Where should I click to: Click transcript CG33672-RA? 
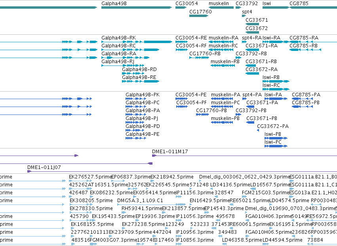pos(262,69)
